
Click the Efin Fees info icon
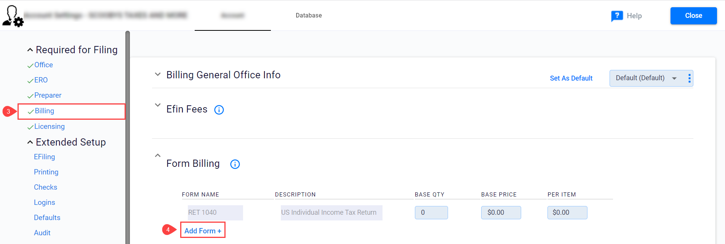point(219,110)
